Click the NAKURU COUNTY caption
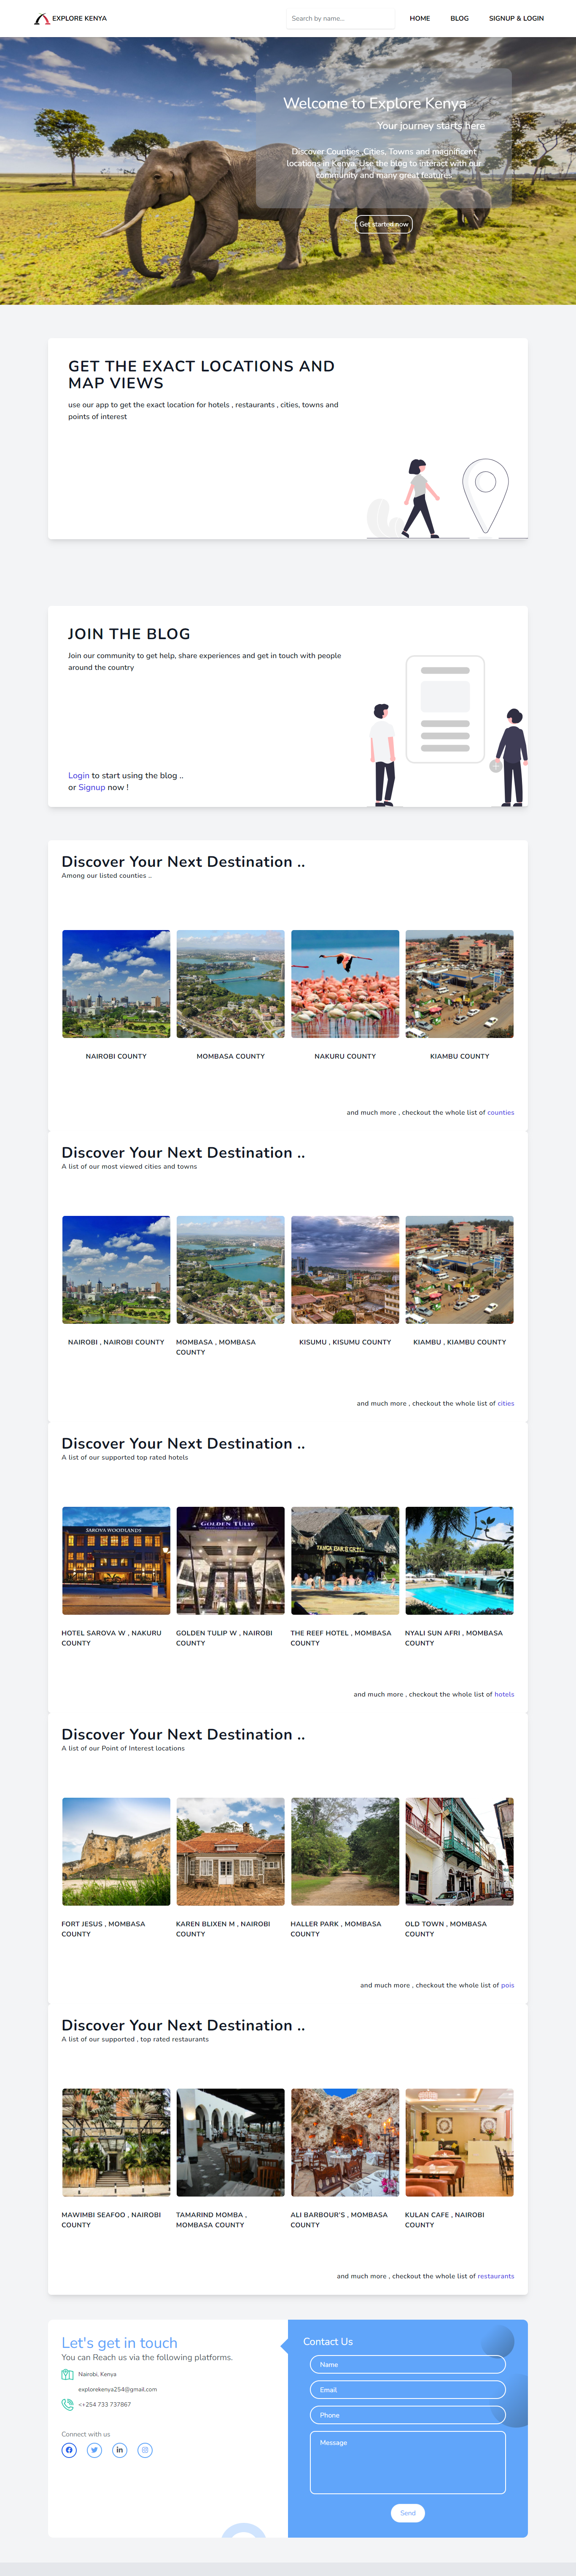 click(345, 1056)
